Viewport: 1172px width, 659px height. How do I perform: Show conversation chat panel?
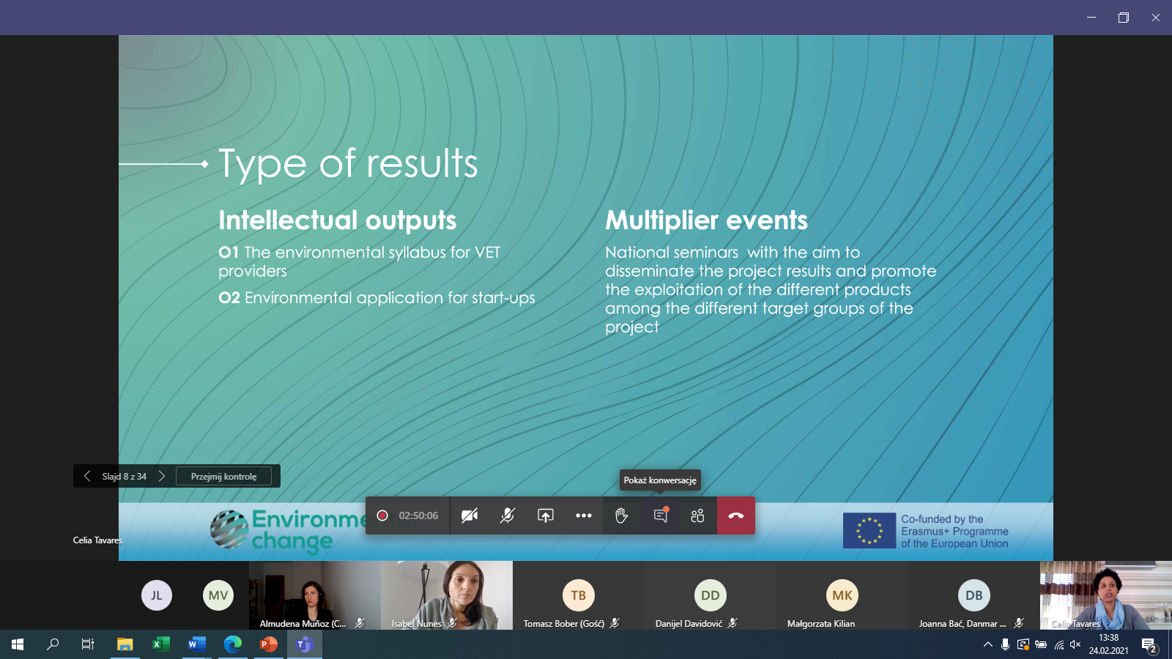click(660, 515)
